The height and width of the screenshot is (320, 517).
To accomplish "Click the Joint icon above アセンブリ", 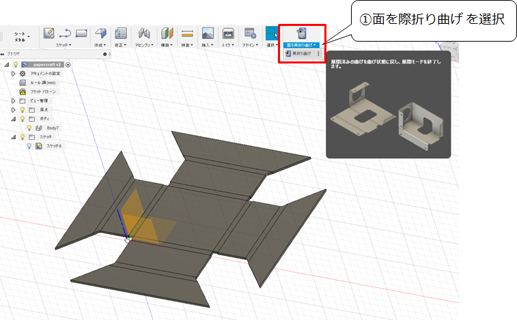I will pos(144,33).
